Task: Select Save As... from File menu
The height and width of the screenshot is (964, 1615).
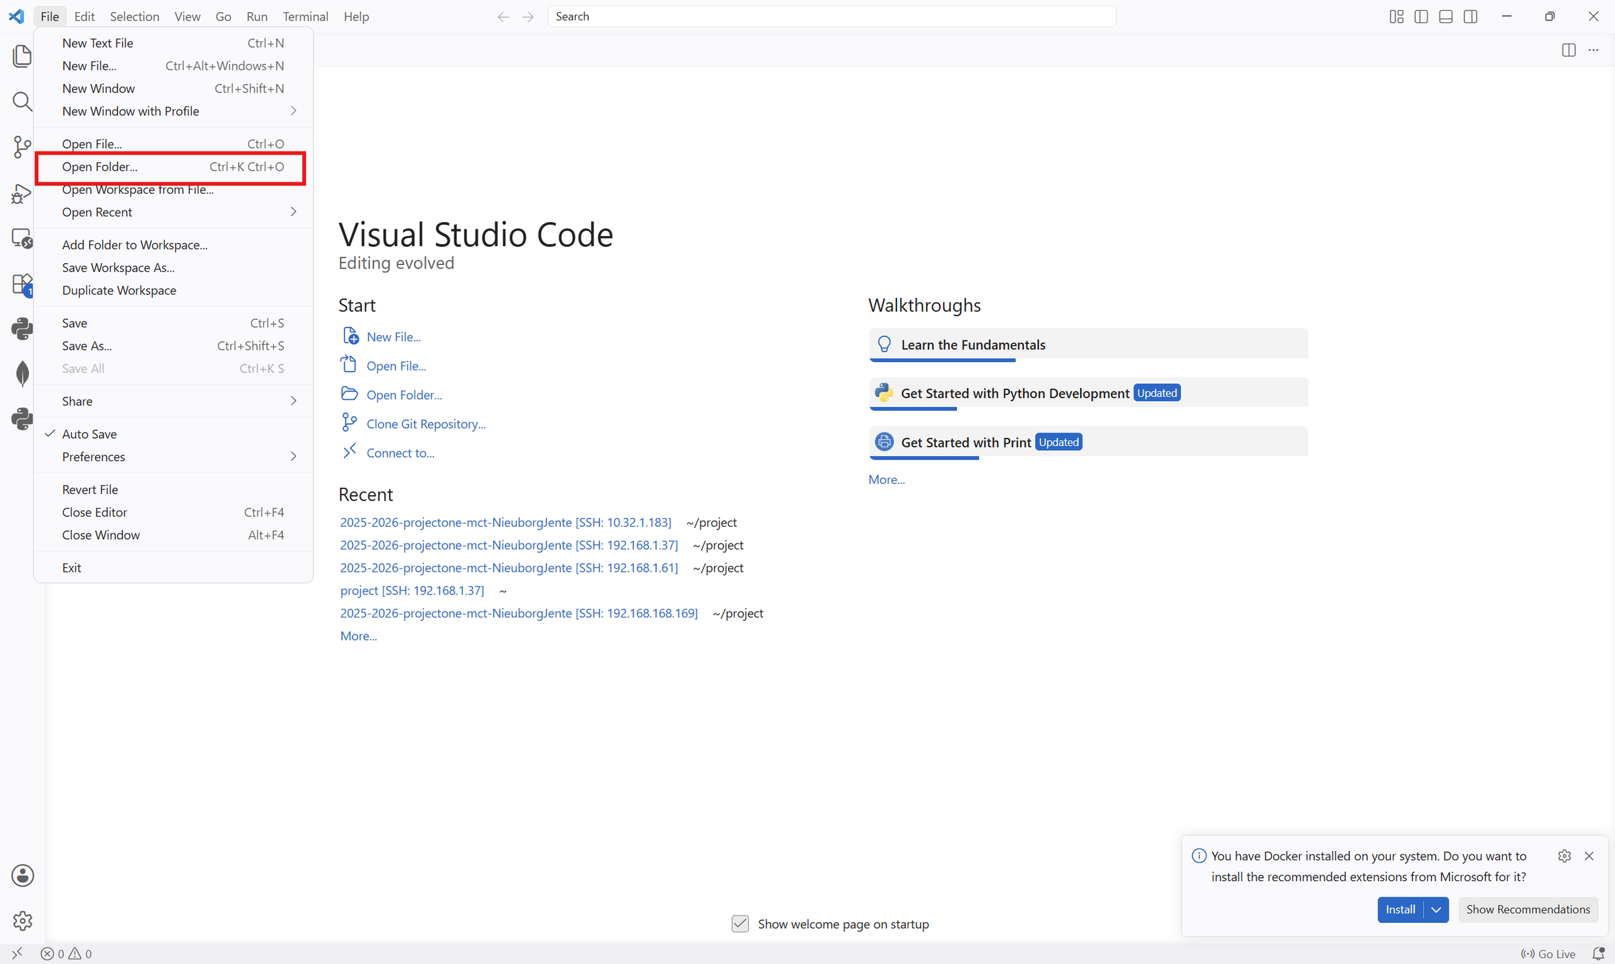Action: click(174, 346)
